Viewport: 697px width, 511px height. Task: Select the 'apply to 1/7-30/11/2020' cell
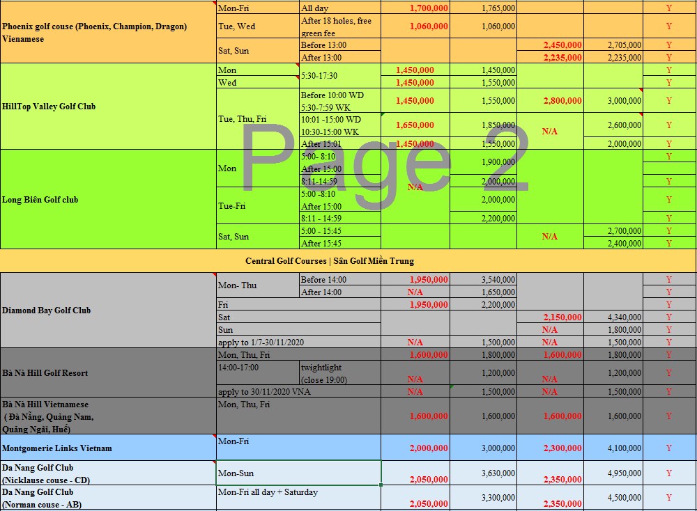point(299,342)
